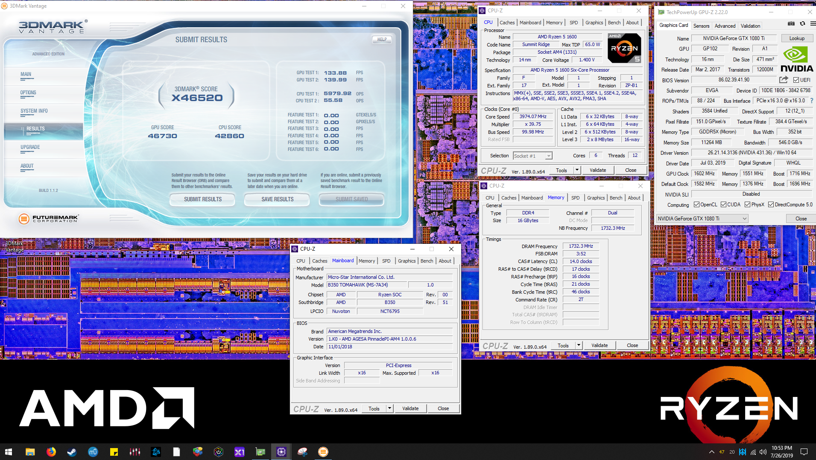Click the DRAM Frequency value 1732.3 MHz

[581, 246]
